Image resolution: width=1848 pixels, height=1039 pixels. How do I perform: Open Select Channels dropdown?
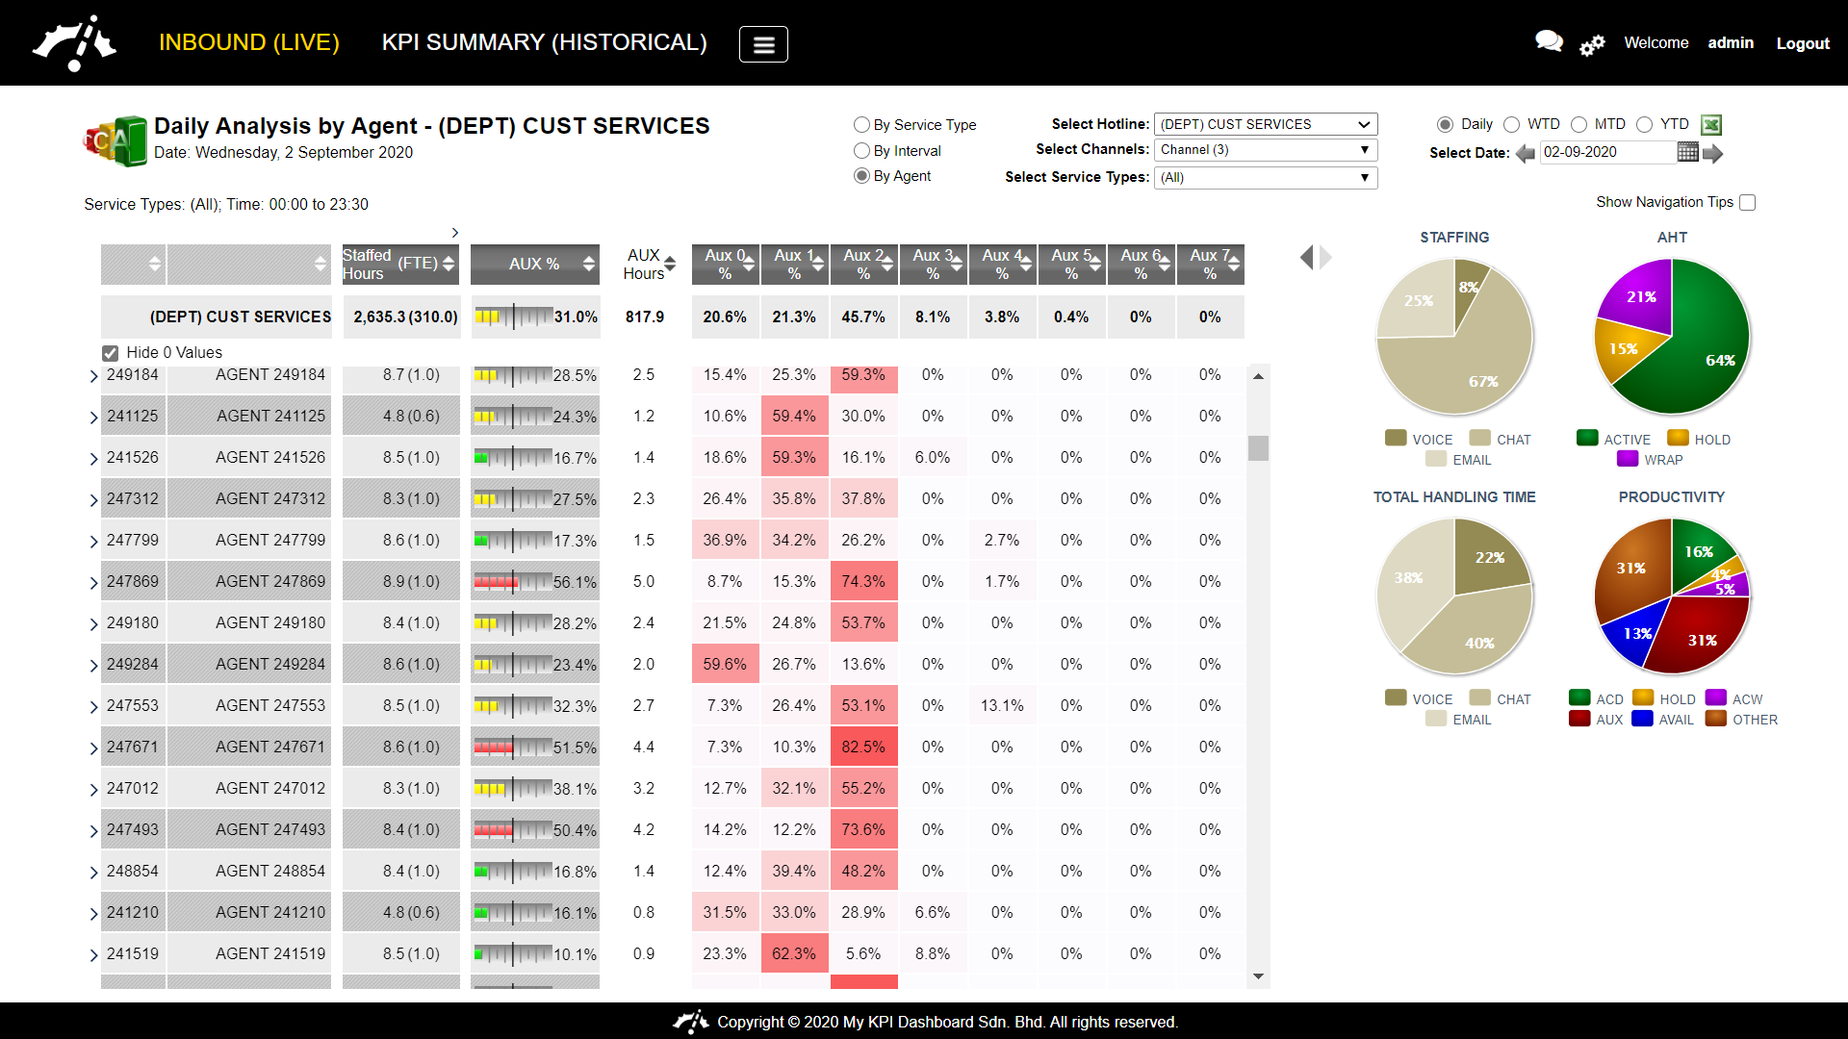[x=1266, y=150]
